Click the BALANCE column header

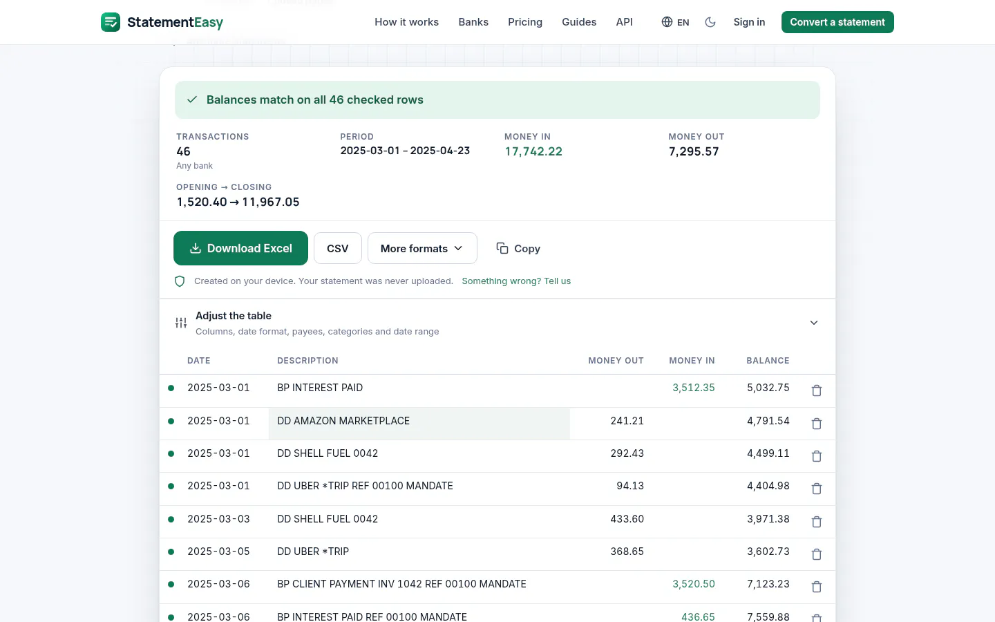pyautogui.click(x=768, y=361)
